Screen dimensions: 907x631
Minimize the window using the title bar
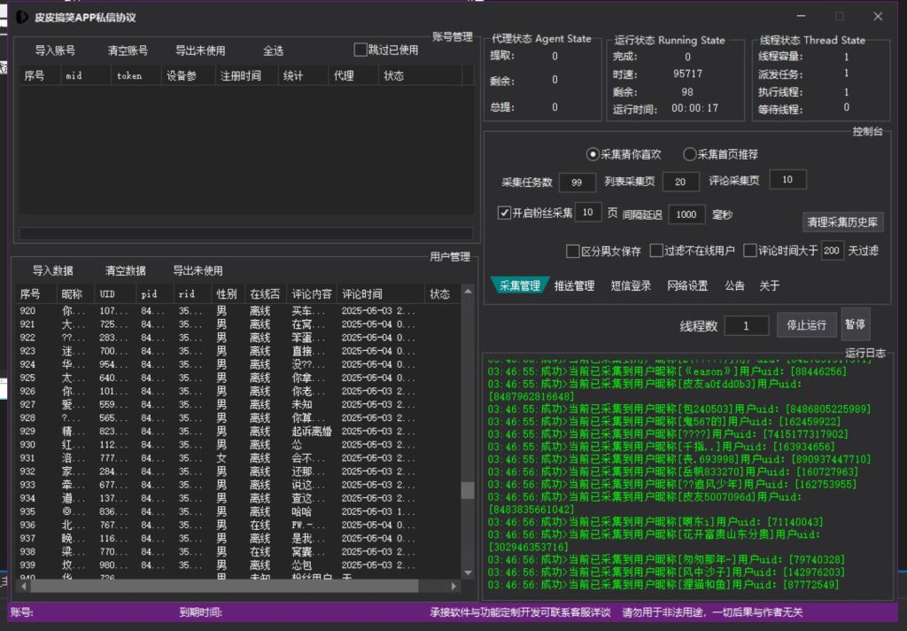pos(802,17)
